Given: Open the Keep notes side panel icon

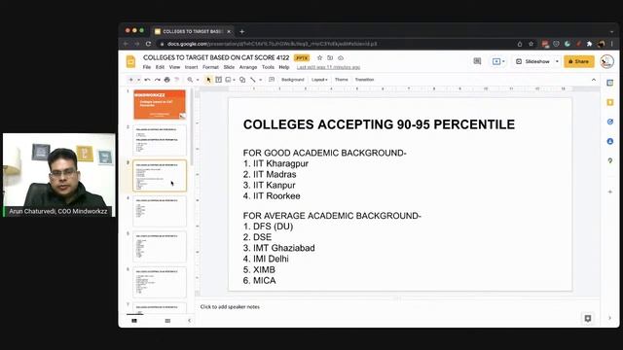Looking at the screenshot, I should 610,102.
